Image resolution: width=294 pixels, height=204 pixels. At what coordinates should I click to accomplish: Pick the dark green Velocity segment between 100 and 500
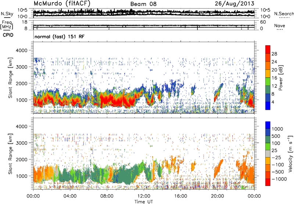pyautogui.click(x=268, y=140)
